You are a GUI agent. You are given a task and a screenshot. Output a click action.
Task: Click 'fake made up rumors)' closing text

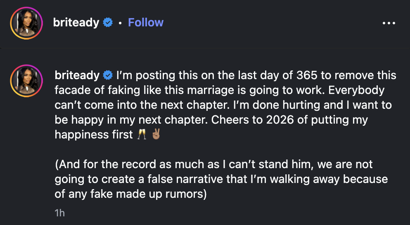coord(149,194)
